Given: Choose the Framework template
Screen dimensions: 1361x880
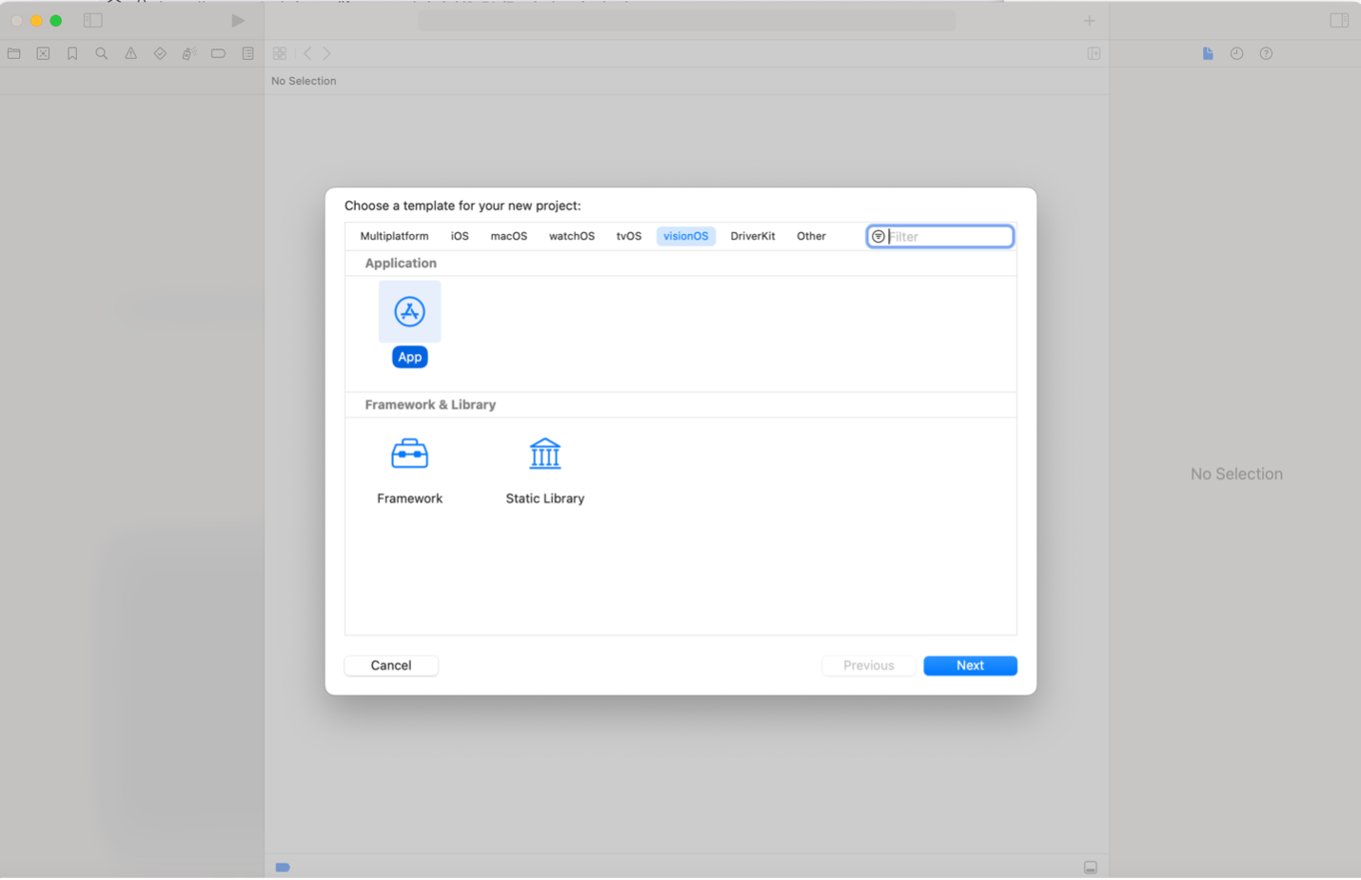Looking at the screenshot, I should point(409,454).
